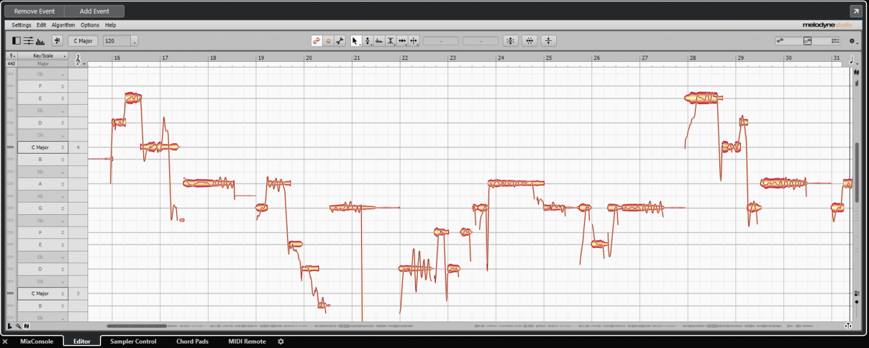Select the C Major octave 4 row
The image size is (869, 348).
click(x=42, y=147)
